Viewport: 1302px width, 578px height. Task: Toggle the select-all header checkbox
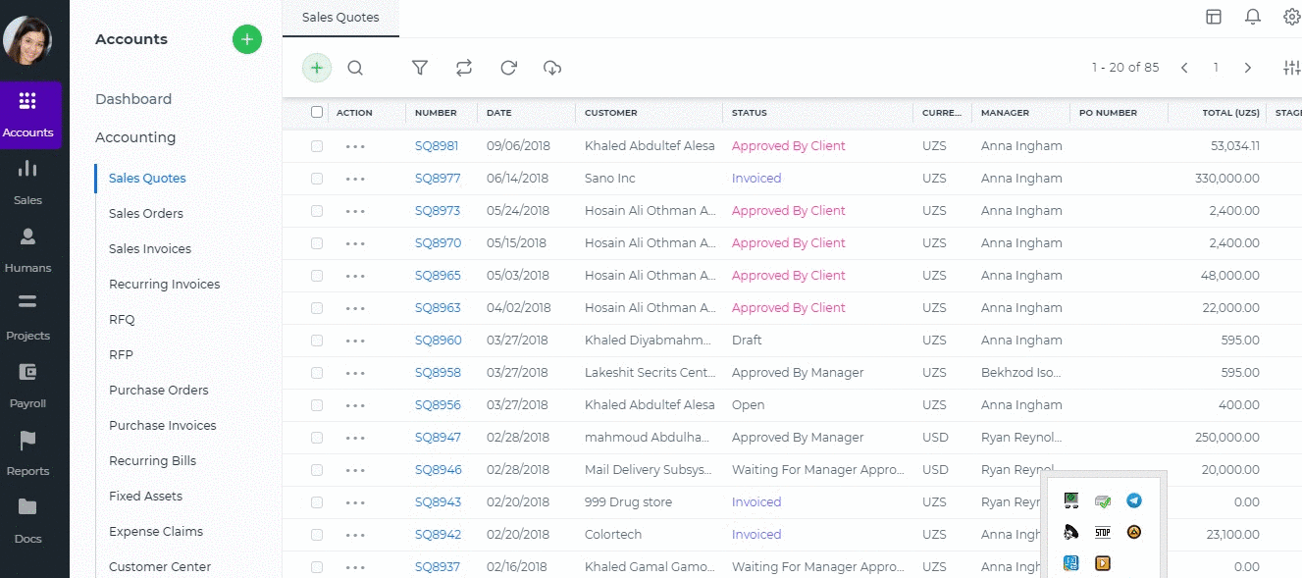click(x=316, y=112)
